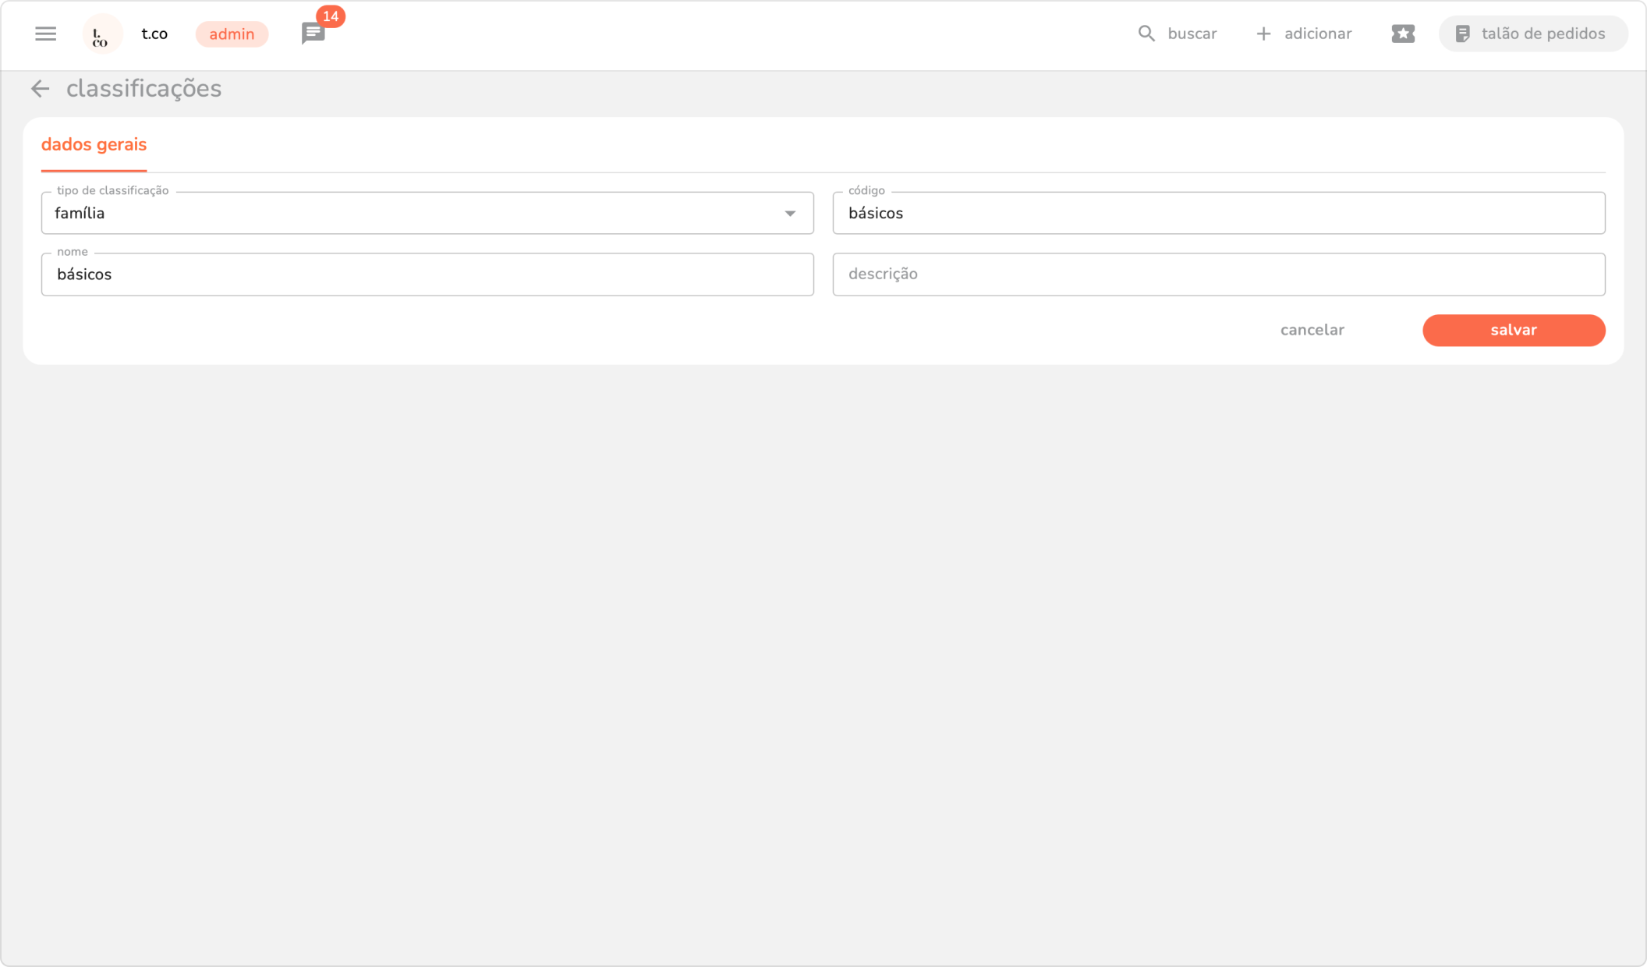This screenshot has width=1647, height=967.
Task: Click into the código field
Action: (x=1218, y=214)
